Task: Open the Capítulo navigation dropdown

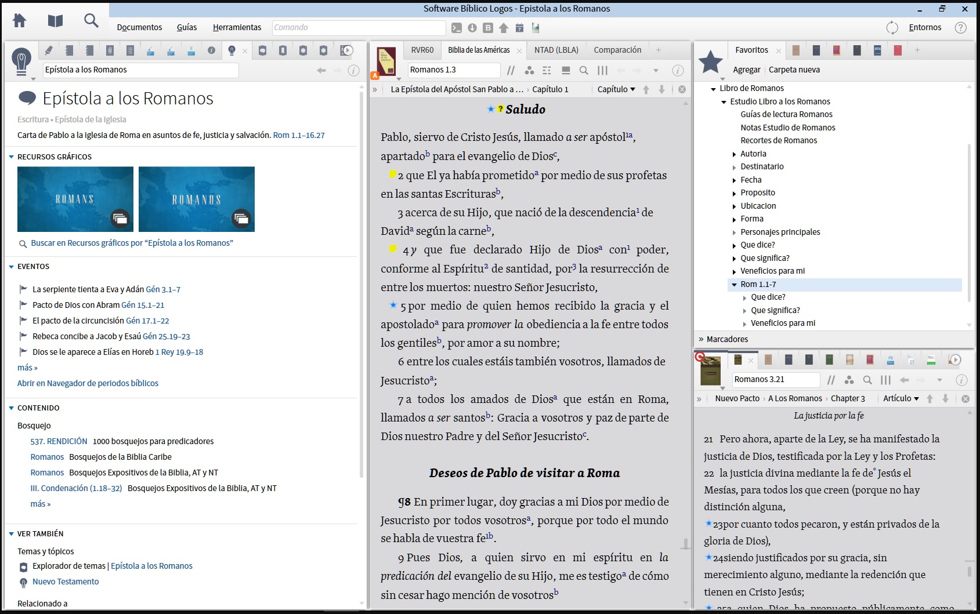Action: [616, 89]
